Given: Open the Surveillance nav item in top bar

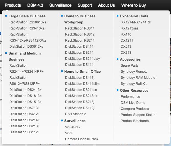Looking at the screenshot, I should tap(60, 5).
